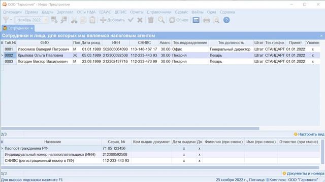This screenshot has width=325, height=182.
Task: Sort by ФИО column header
Action: pyautogui.click(x=44, y=42)
